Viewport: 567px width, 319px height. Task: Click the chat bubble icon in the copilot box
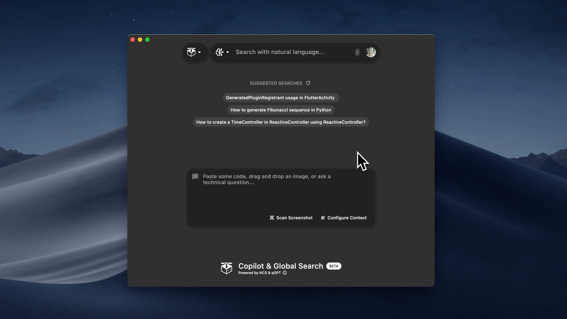click(195, 177)
